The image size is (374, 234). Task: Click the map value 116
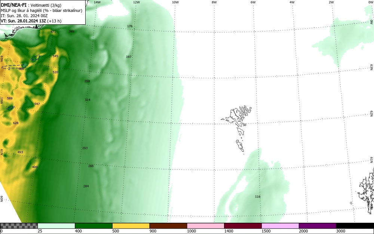coord(258,197)
